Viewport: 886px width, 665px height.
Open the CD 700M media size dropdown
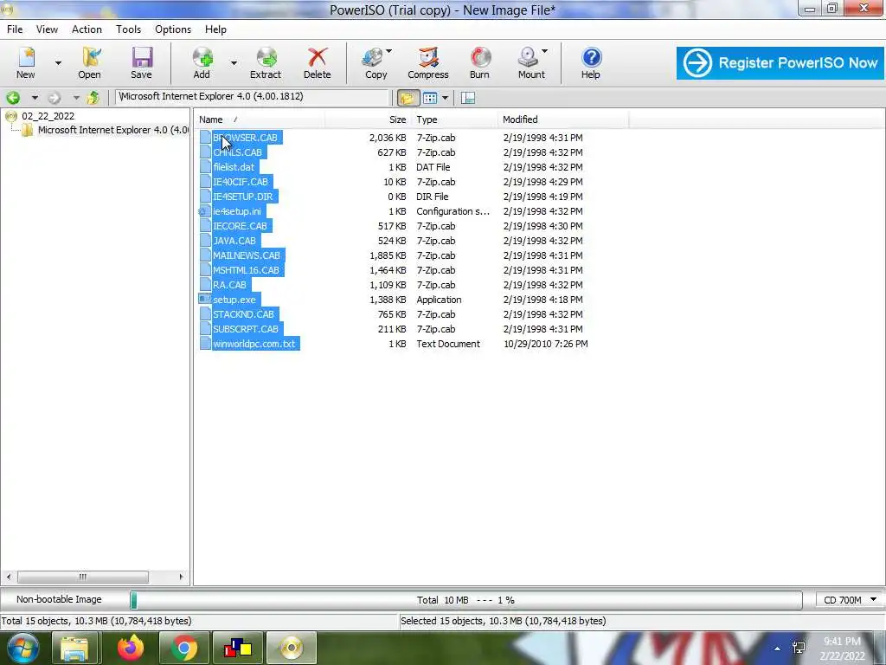coord(850,600)
